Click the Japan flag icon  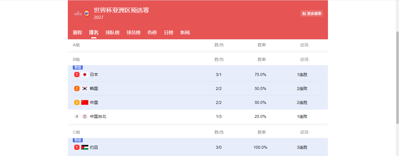click(x=85, y=75)
